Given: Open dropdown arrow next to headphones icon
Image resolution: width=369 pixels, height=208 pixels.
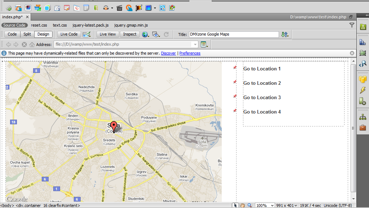Looking at the screenshot, I should pyautogui.click(x=112, y=8).
